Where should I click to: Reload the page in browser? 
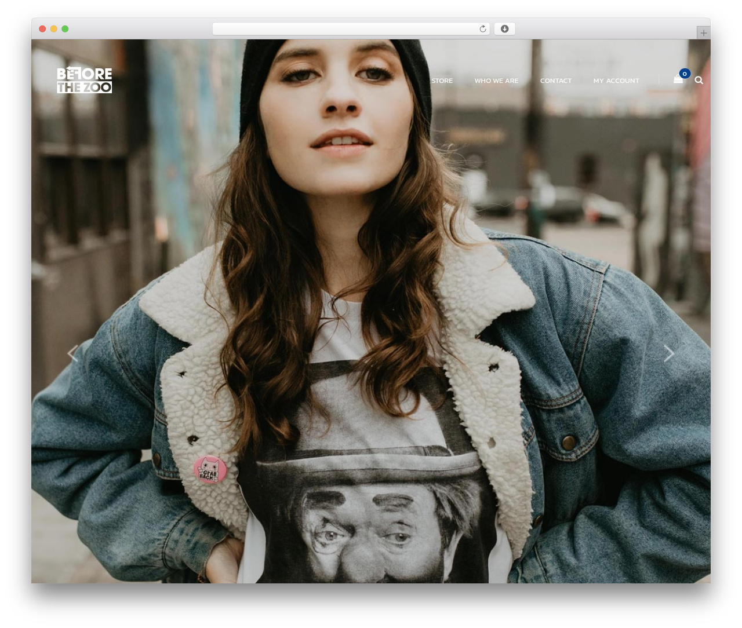pos(482,29)
